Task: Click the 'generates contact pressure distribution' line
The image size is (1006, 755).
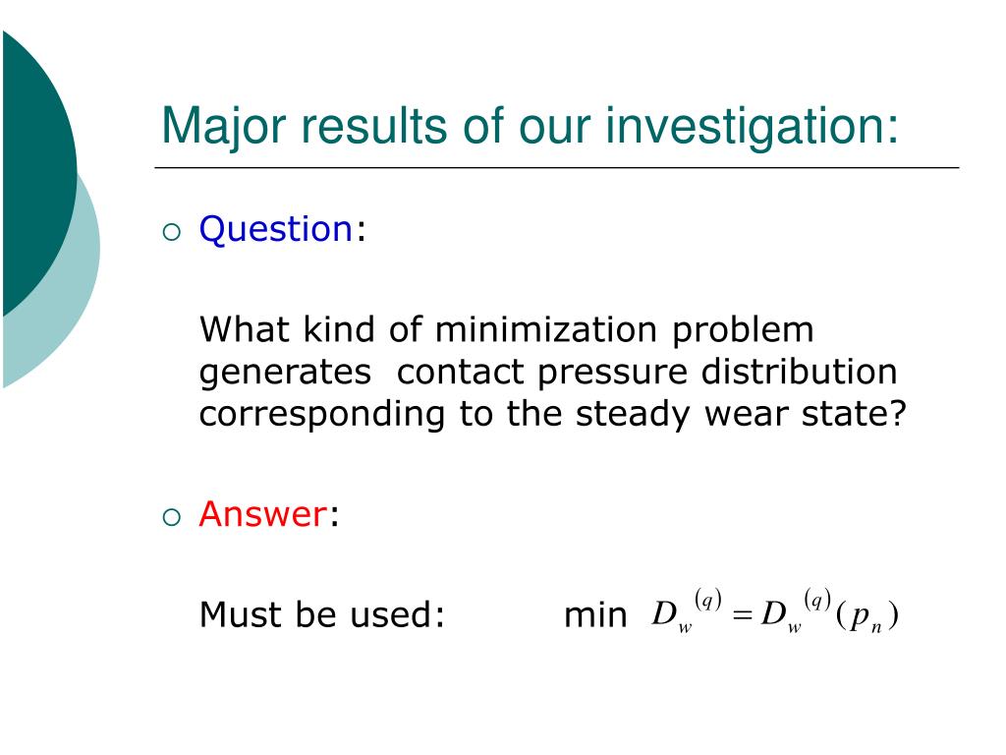Action: 548,373
